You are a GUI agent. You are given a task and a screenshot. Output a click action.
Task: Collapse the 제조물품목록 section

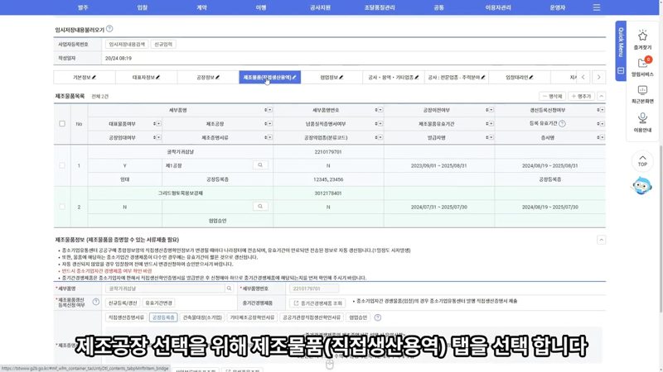point(602,96)
